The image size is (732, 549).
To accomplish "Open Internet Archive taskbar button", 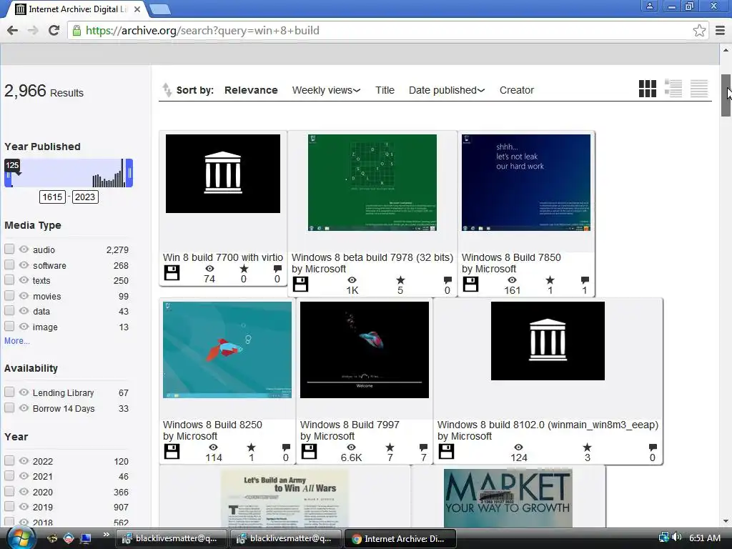I will pos(400,538).
